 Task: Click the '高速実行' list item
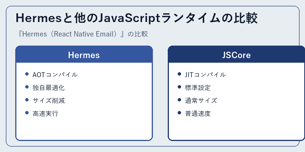click(x=42, y=113)
